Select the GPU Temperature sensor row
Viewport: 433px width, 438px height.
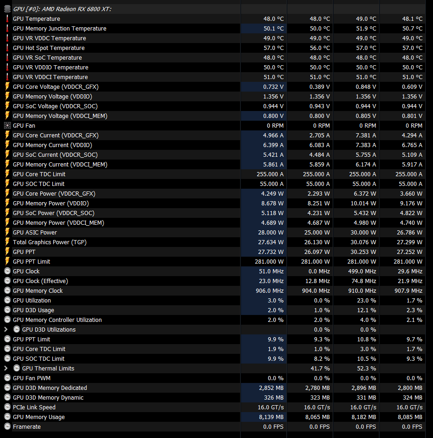click(215, 19)
